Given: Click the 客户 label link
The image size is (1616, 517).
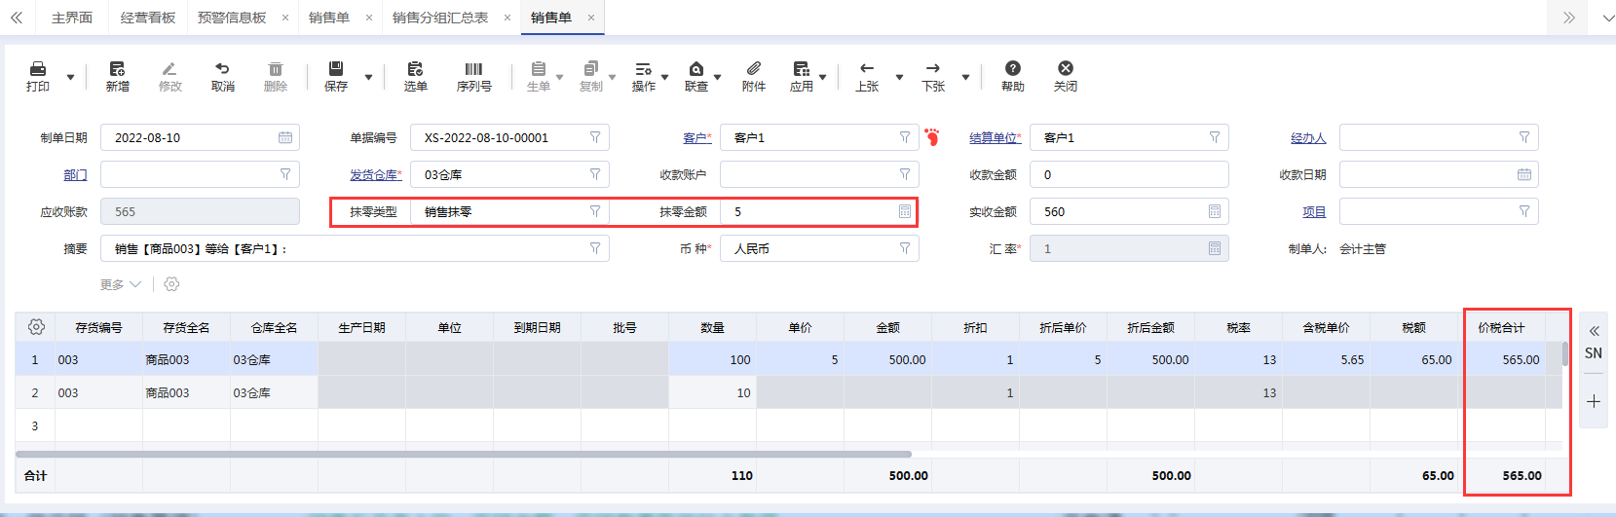Looking at the screenshot, I should click(x=695, y=138).
